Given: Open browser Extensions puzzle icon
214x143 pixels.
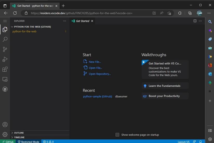Looking at the screenshot, I should (x=180, y=13).
